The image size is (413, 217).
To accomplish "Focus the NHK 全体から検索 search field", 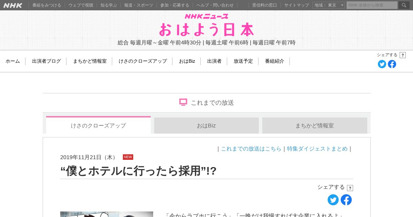I will (x=372, y=5).
